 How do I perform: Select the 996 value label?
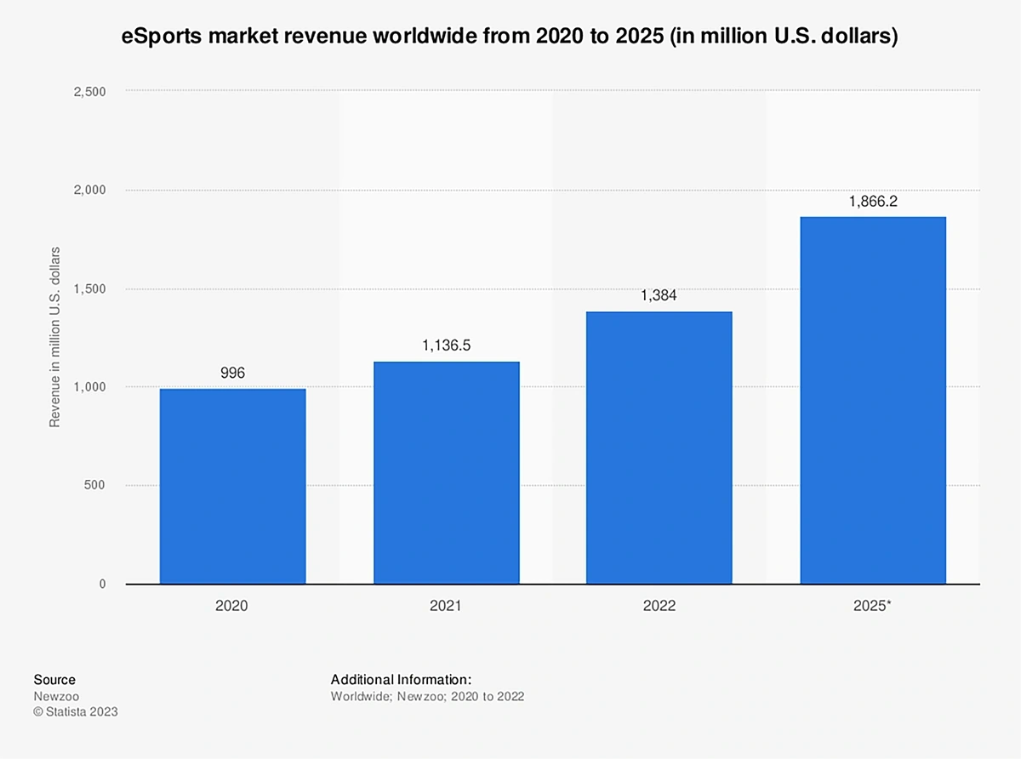click(232, 374)
